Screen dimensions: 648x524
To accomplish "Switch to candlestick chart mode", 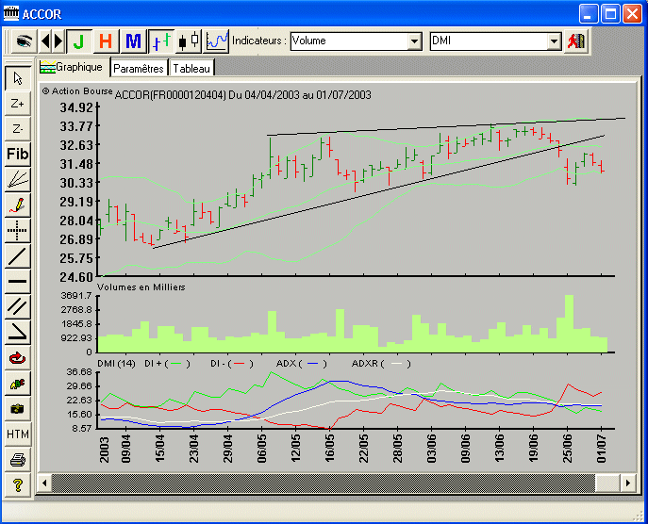I will (x=189, y=41).
